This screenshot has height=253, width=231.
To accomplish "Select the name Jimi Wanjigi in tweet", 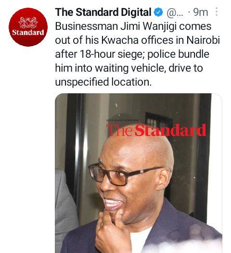I will pyautogui.click(x=148, y=26).
